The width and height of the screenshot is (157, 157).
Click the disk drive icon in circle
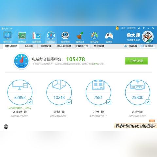click(138, 85)
